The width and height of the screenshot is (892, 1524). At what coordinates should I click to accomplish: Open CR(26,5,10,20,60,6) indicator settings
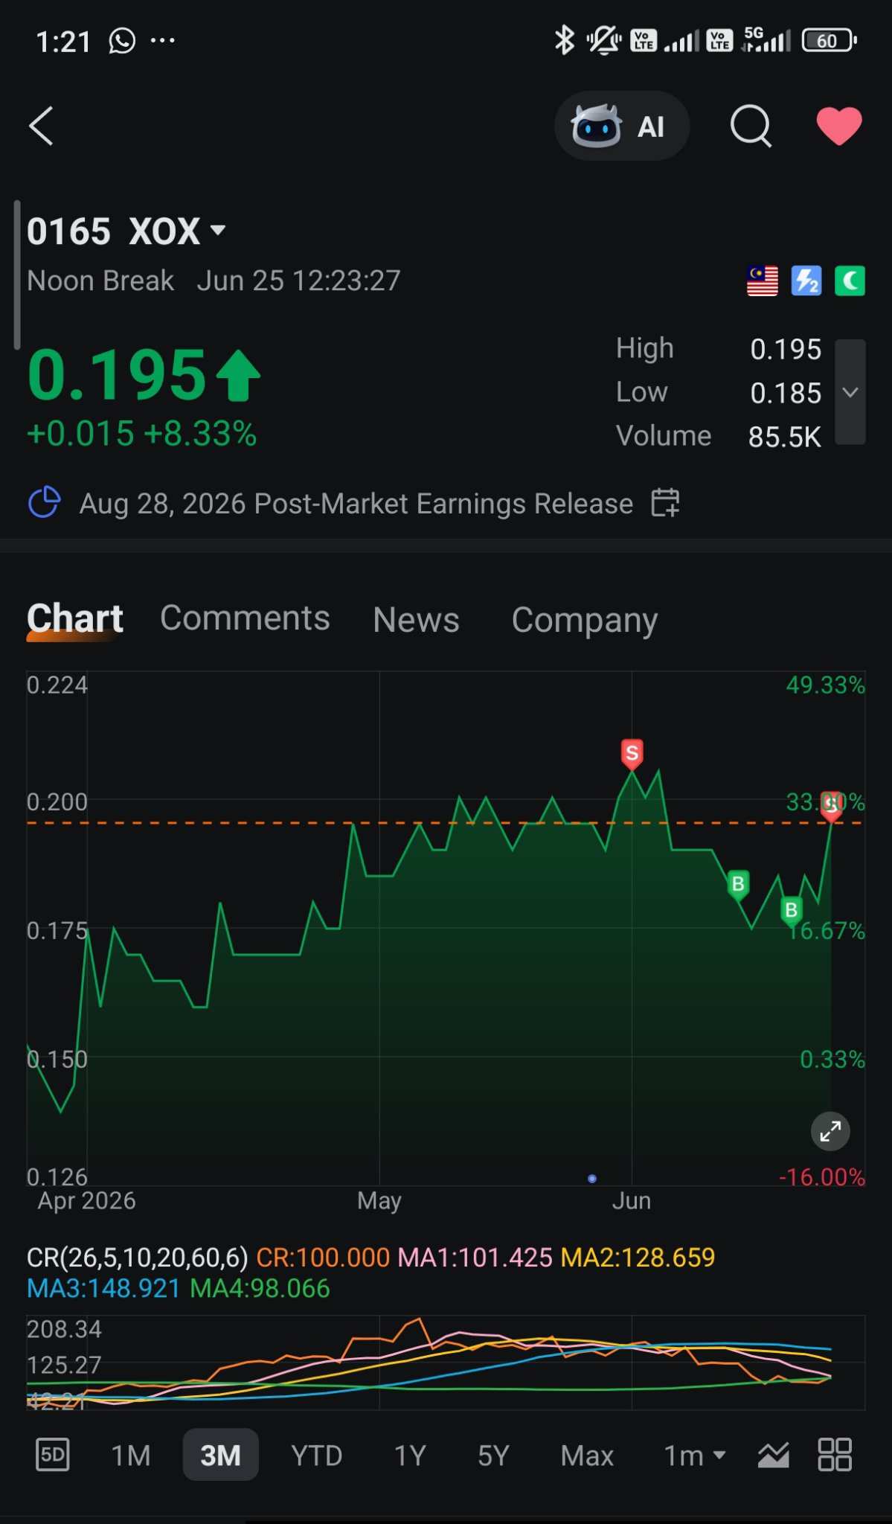[x=137, y=1258]
